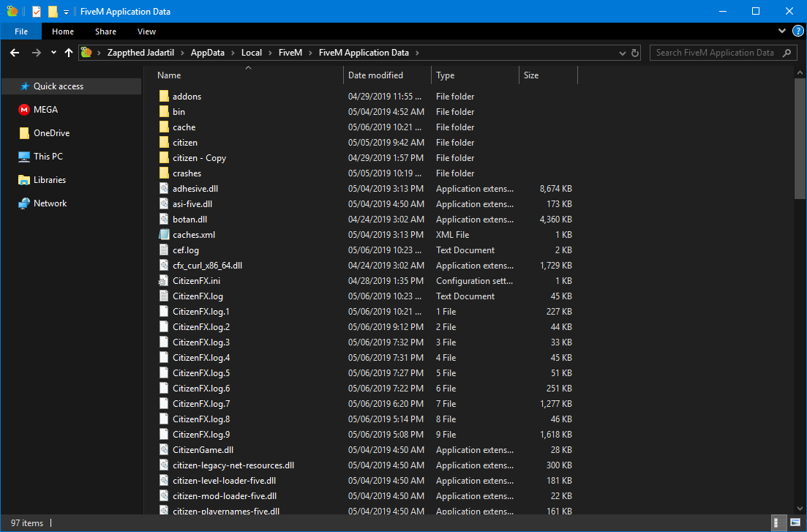This screenshot has height=532, width=807.
Task: Expand the ribbon with the chevron arrow
Action: 781,31
